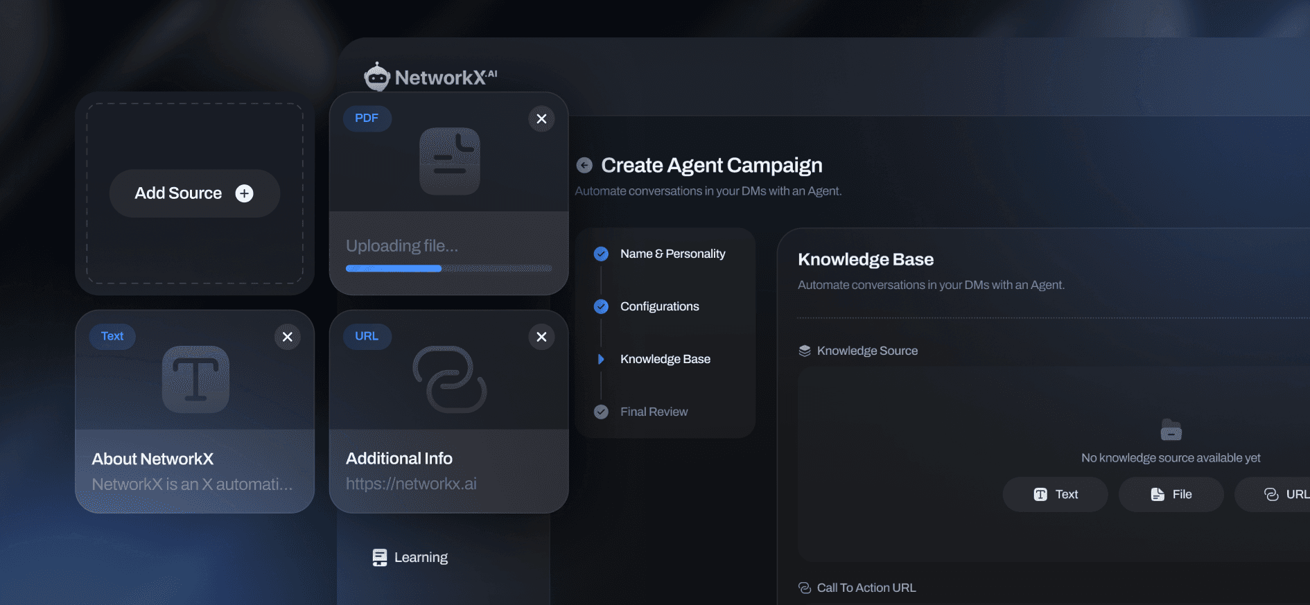This screenshot has width=1310, height=605.
Task: Click the NetworkX brand name
Action: 446,77
